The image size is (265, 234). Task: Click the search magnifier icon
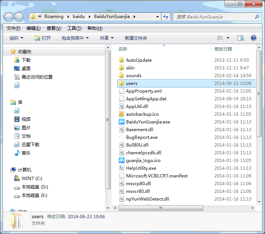click(257, 17)
